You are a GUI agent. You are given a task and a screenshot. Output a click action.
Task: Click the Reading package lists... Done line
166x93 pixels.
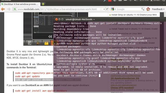75,26
